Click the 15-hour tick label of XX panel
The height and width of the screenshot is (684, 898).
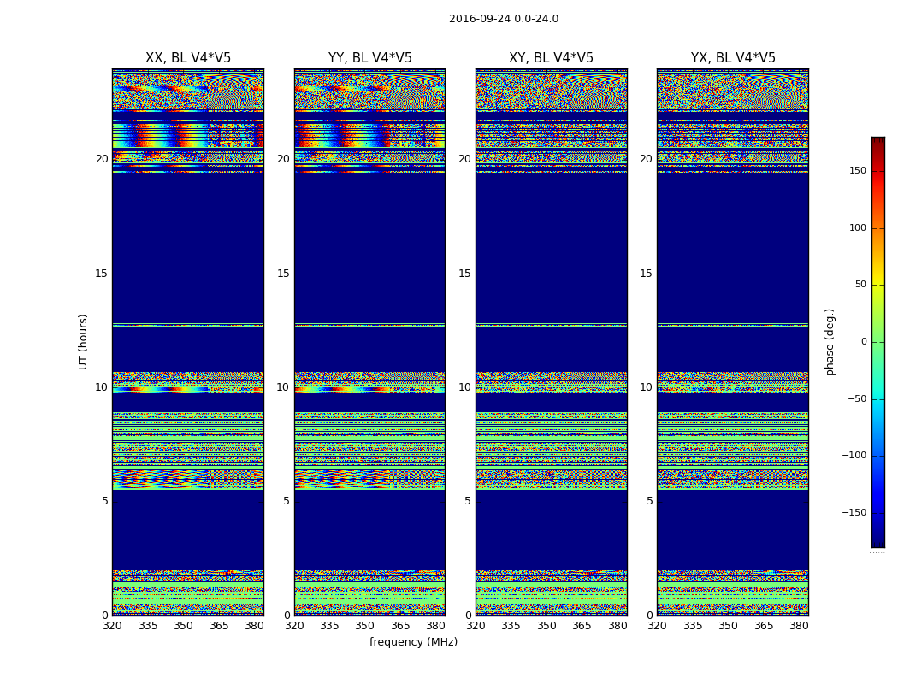(x=101, y=274)
